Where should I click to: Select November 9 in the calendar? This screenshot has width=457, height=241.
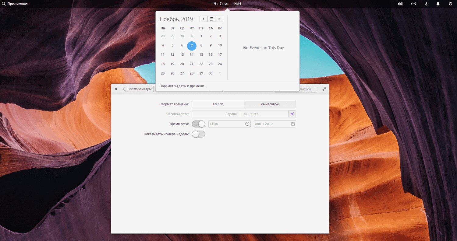click(211, 45)
